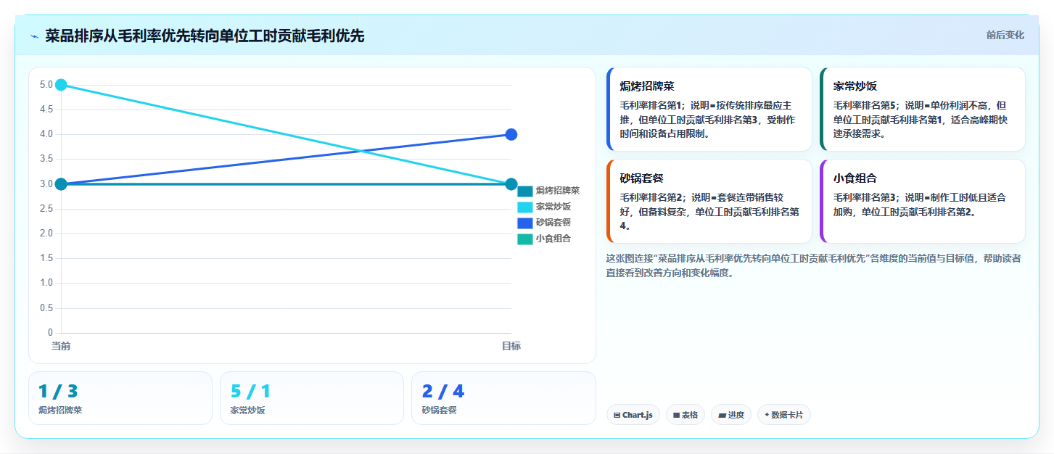This screenshot has width=1054, height=454.
Task: Click the 砂锅套餐 legend label
Action: click(x=553, y=222)
